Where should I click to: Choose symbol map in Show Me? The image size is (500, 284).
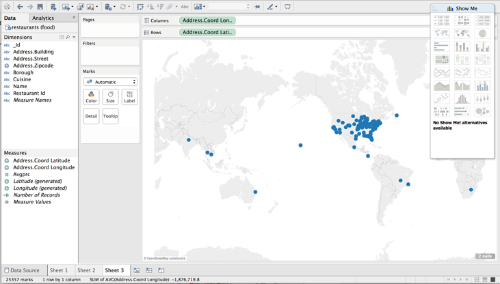click(x=442, y=33)
